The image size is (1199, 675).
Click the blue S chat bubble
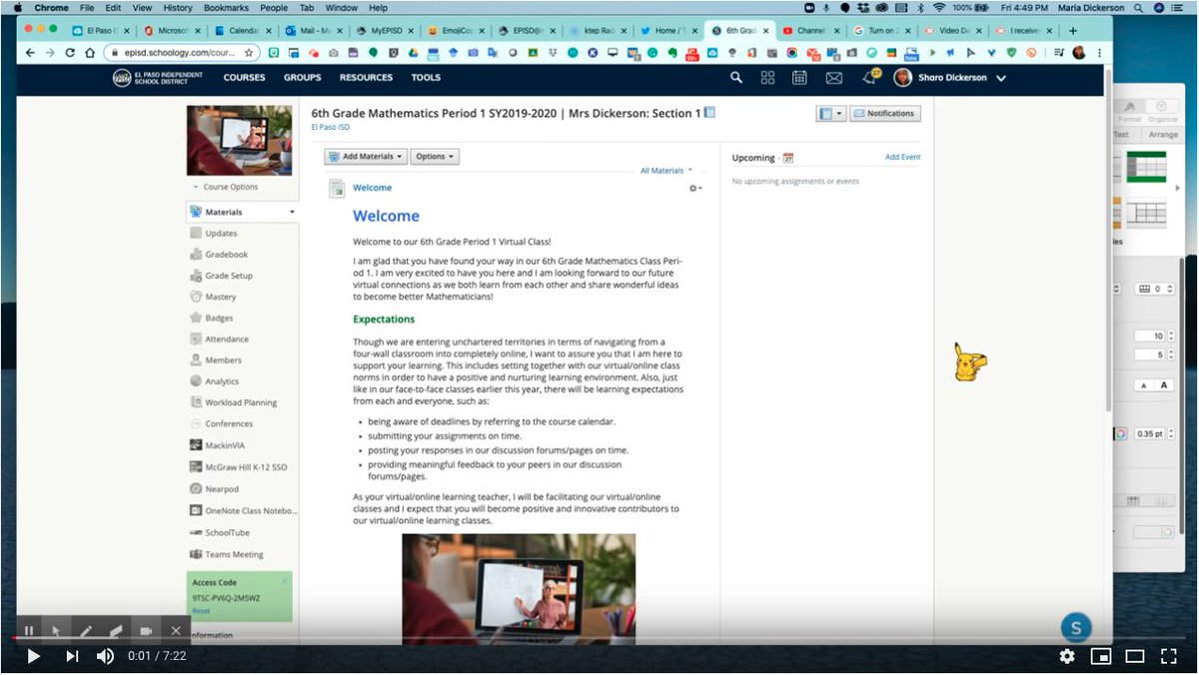coord(1076,628)
